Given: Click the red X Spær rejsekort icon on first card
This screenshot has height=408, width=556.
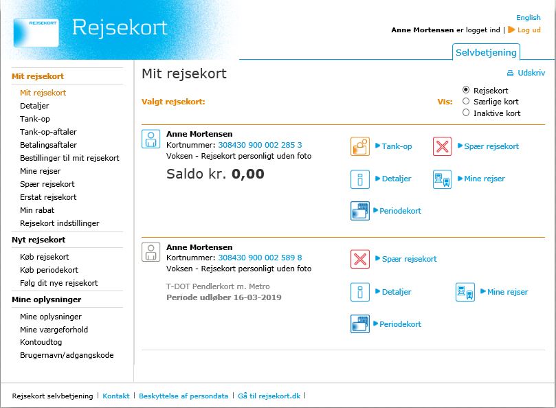Looking at the screenshot, I should tap(442, 146).
